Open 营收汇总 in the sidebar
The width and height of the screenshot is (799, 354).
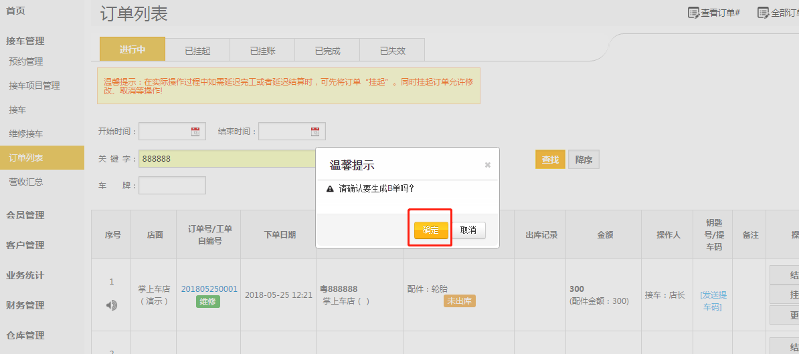26,182
